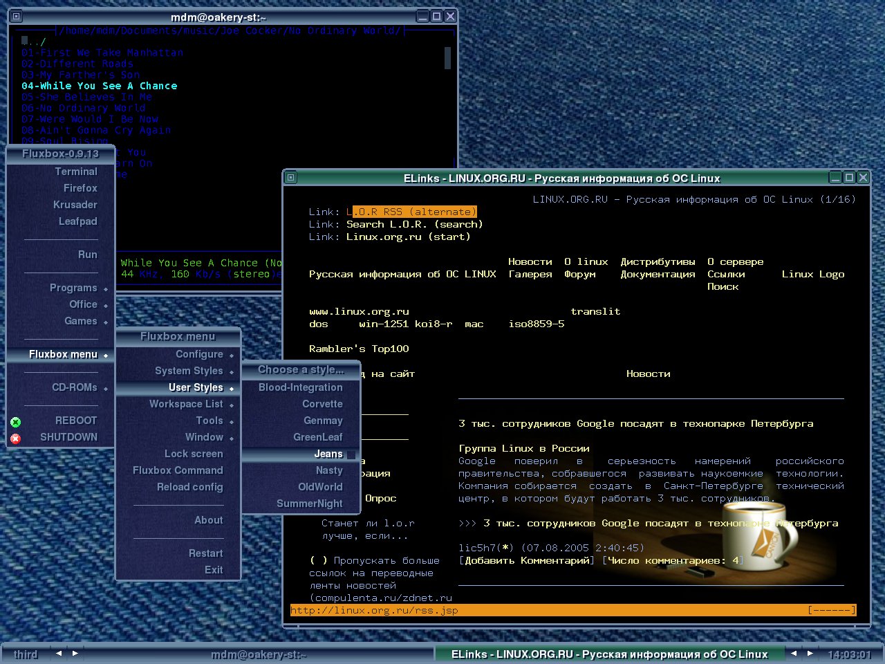Select highlighted track '04-While You See A Chance'
The width and height of the screenshot is (885, 664).
[99, 86]
